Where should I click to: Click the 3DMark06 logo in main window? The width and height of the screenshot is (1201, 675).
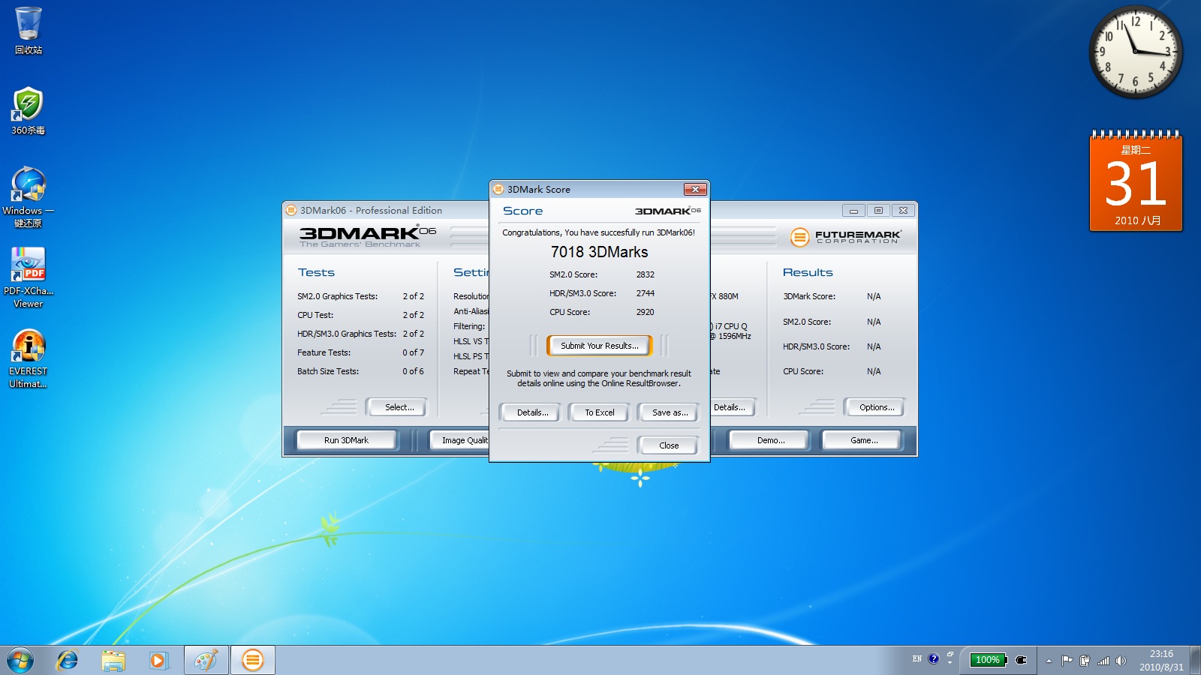367,236
